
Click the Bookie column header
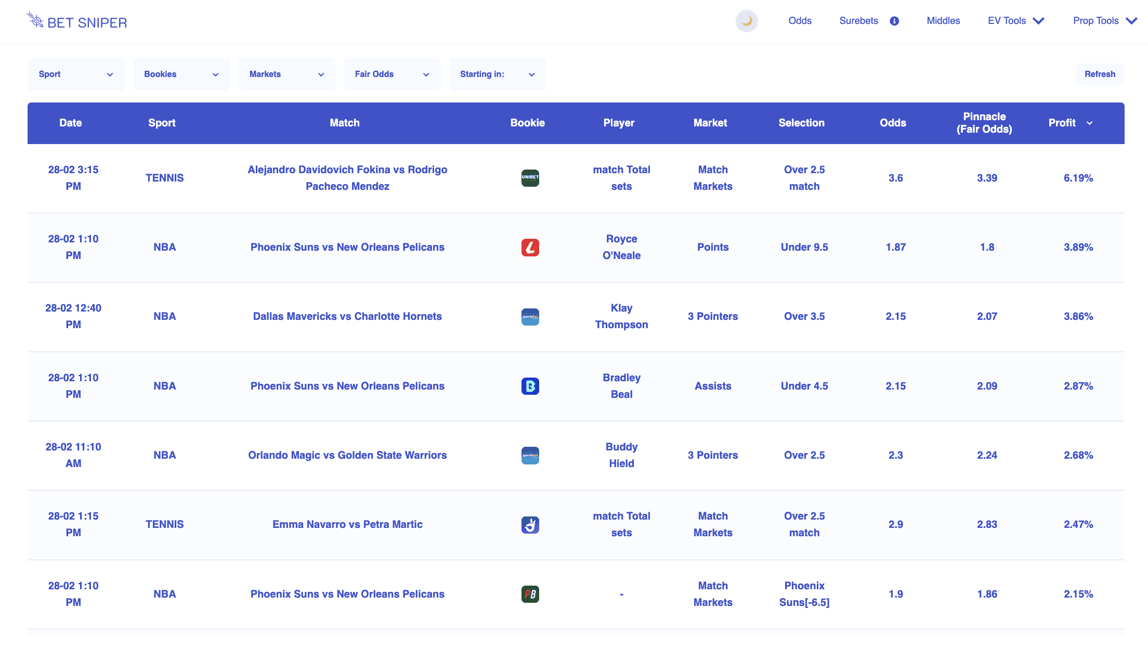coord(527,123)
